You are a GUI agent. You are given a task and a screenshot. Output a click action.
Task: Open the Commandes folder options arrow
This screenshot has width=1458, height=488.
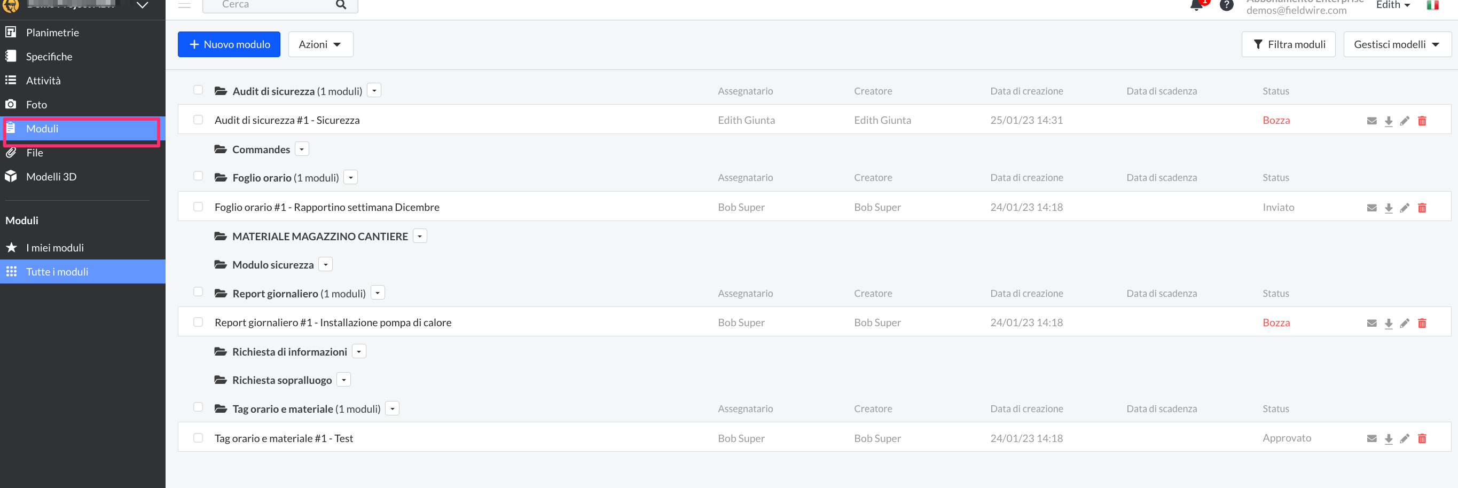[302, 149]
